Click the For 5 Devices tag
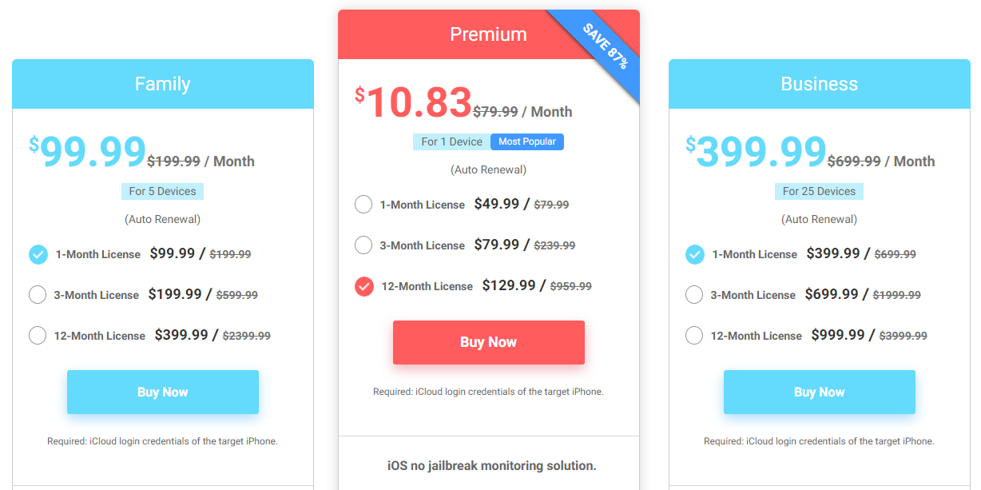Viewport: 981px width, 490px height. tap(163, 191)
